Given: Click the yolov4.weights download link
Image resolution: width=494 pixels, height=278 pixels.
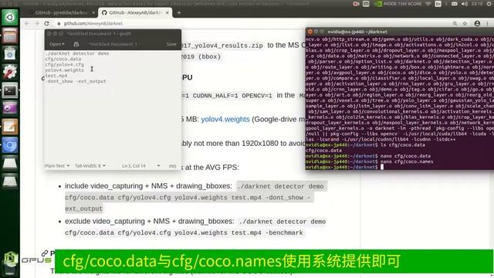Looking at the screenshot, I should [x=225, y=120].
